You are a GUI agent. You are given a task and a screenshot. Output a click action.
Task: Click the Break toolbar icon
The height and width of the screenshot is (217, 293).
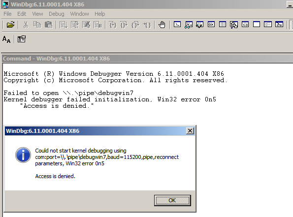[98, 25]
